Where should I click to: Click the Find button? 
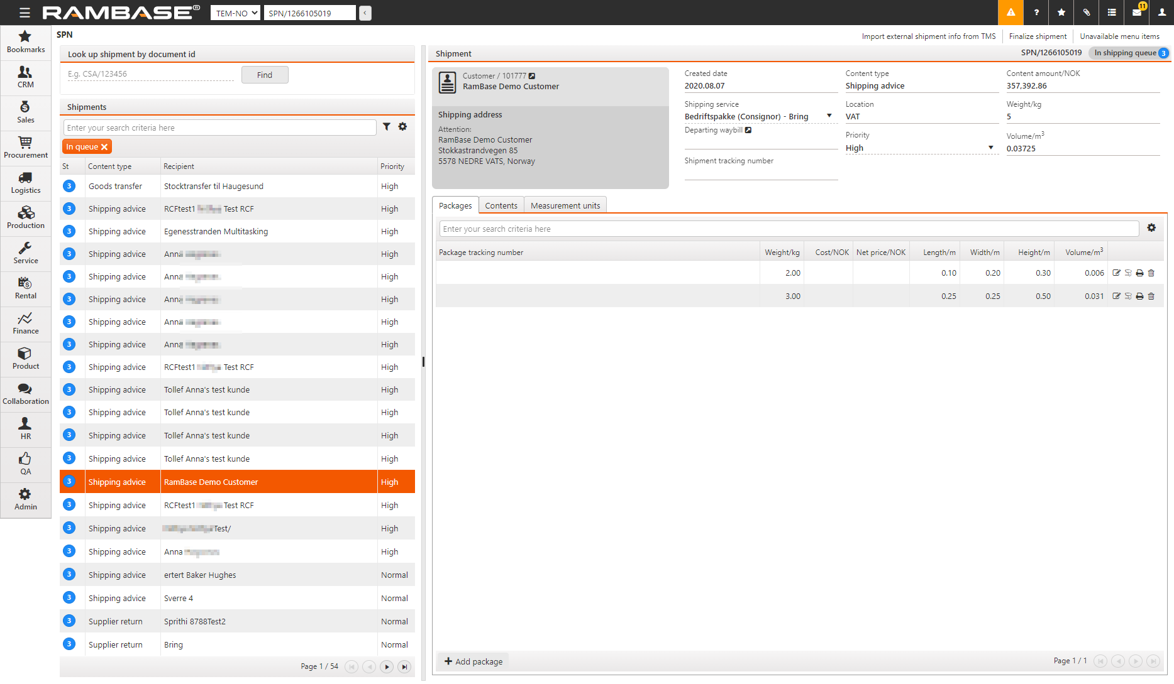coord(265,75)
